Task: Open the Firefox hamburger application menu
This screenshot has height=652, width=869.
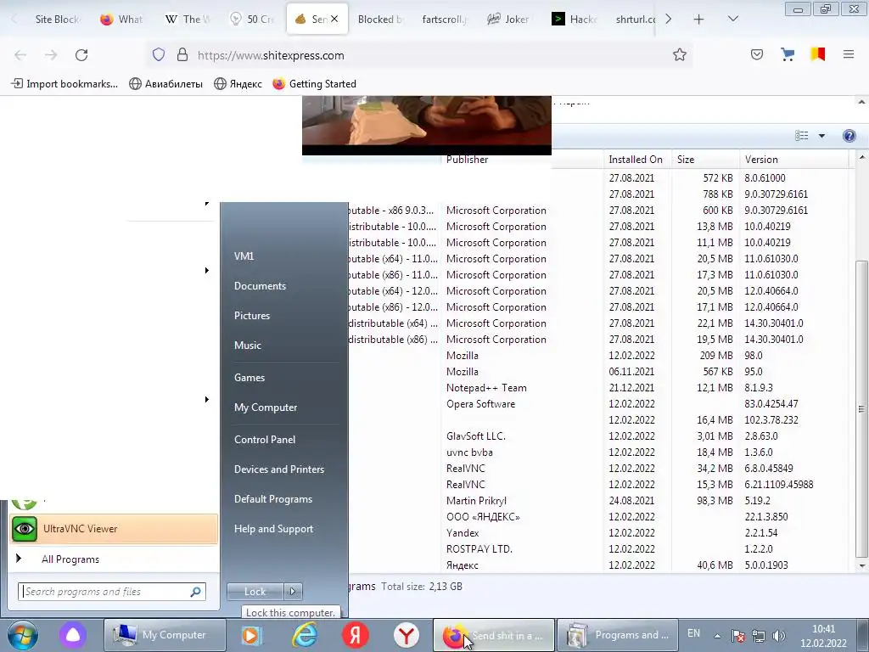Action: tap(849, 54)
